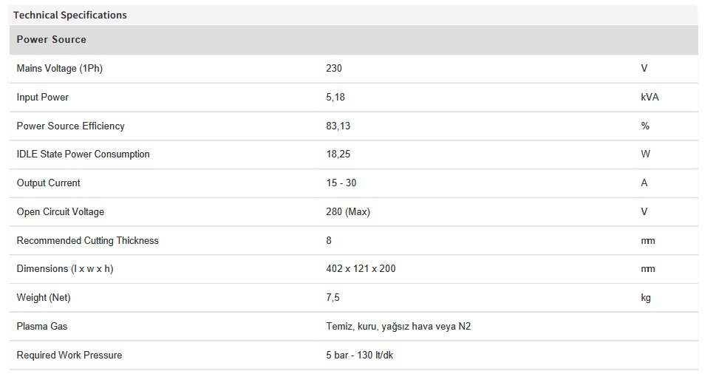Select the 280 (Max) value
The height and width of the screenshot is (374, 719).
347,211
